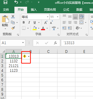Viewport: 93px width, 99px height.
Task: Click the Insert Function fx button
Action: pos(55,43)
